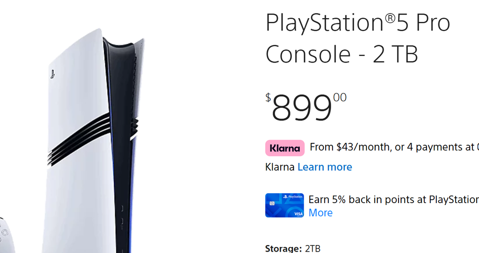Viewport: 479px width, 253px height.
Task: Click the PlayStation logo on the console
Action: (x=52, y=74)
